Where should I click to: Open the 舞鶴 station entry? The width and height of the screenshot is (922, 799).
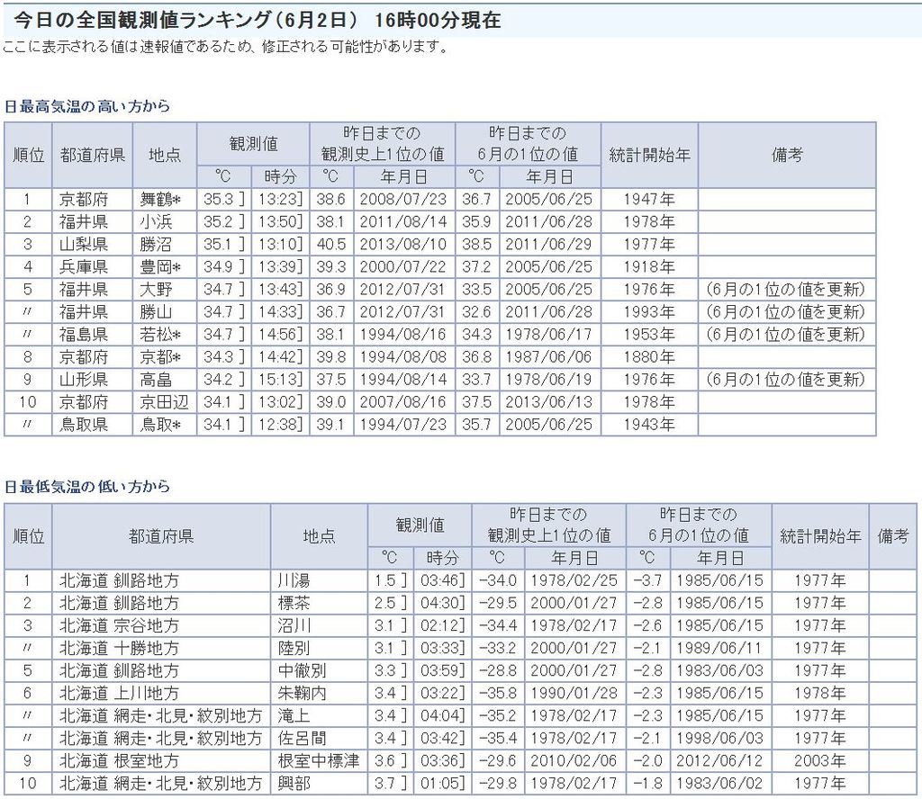(x=160, y=200)
